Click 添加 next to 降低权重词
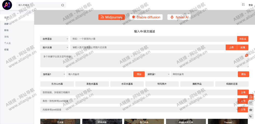This screenshot has width=255, height=124. click(x=244, y=74)
